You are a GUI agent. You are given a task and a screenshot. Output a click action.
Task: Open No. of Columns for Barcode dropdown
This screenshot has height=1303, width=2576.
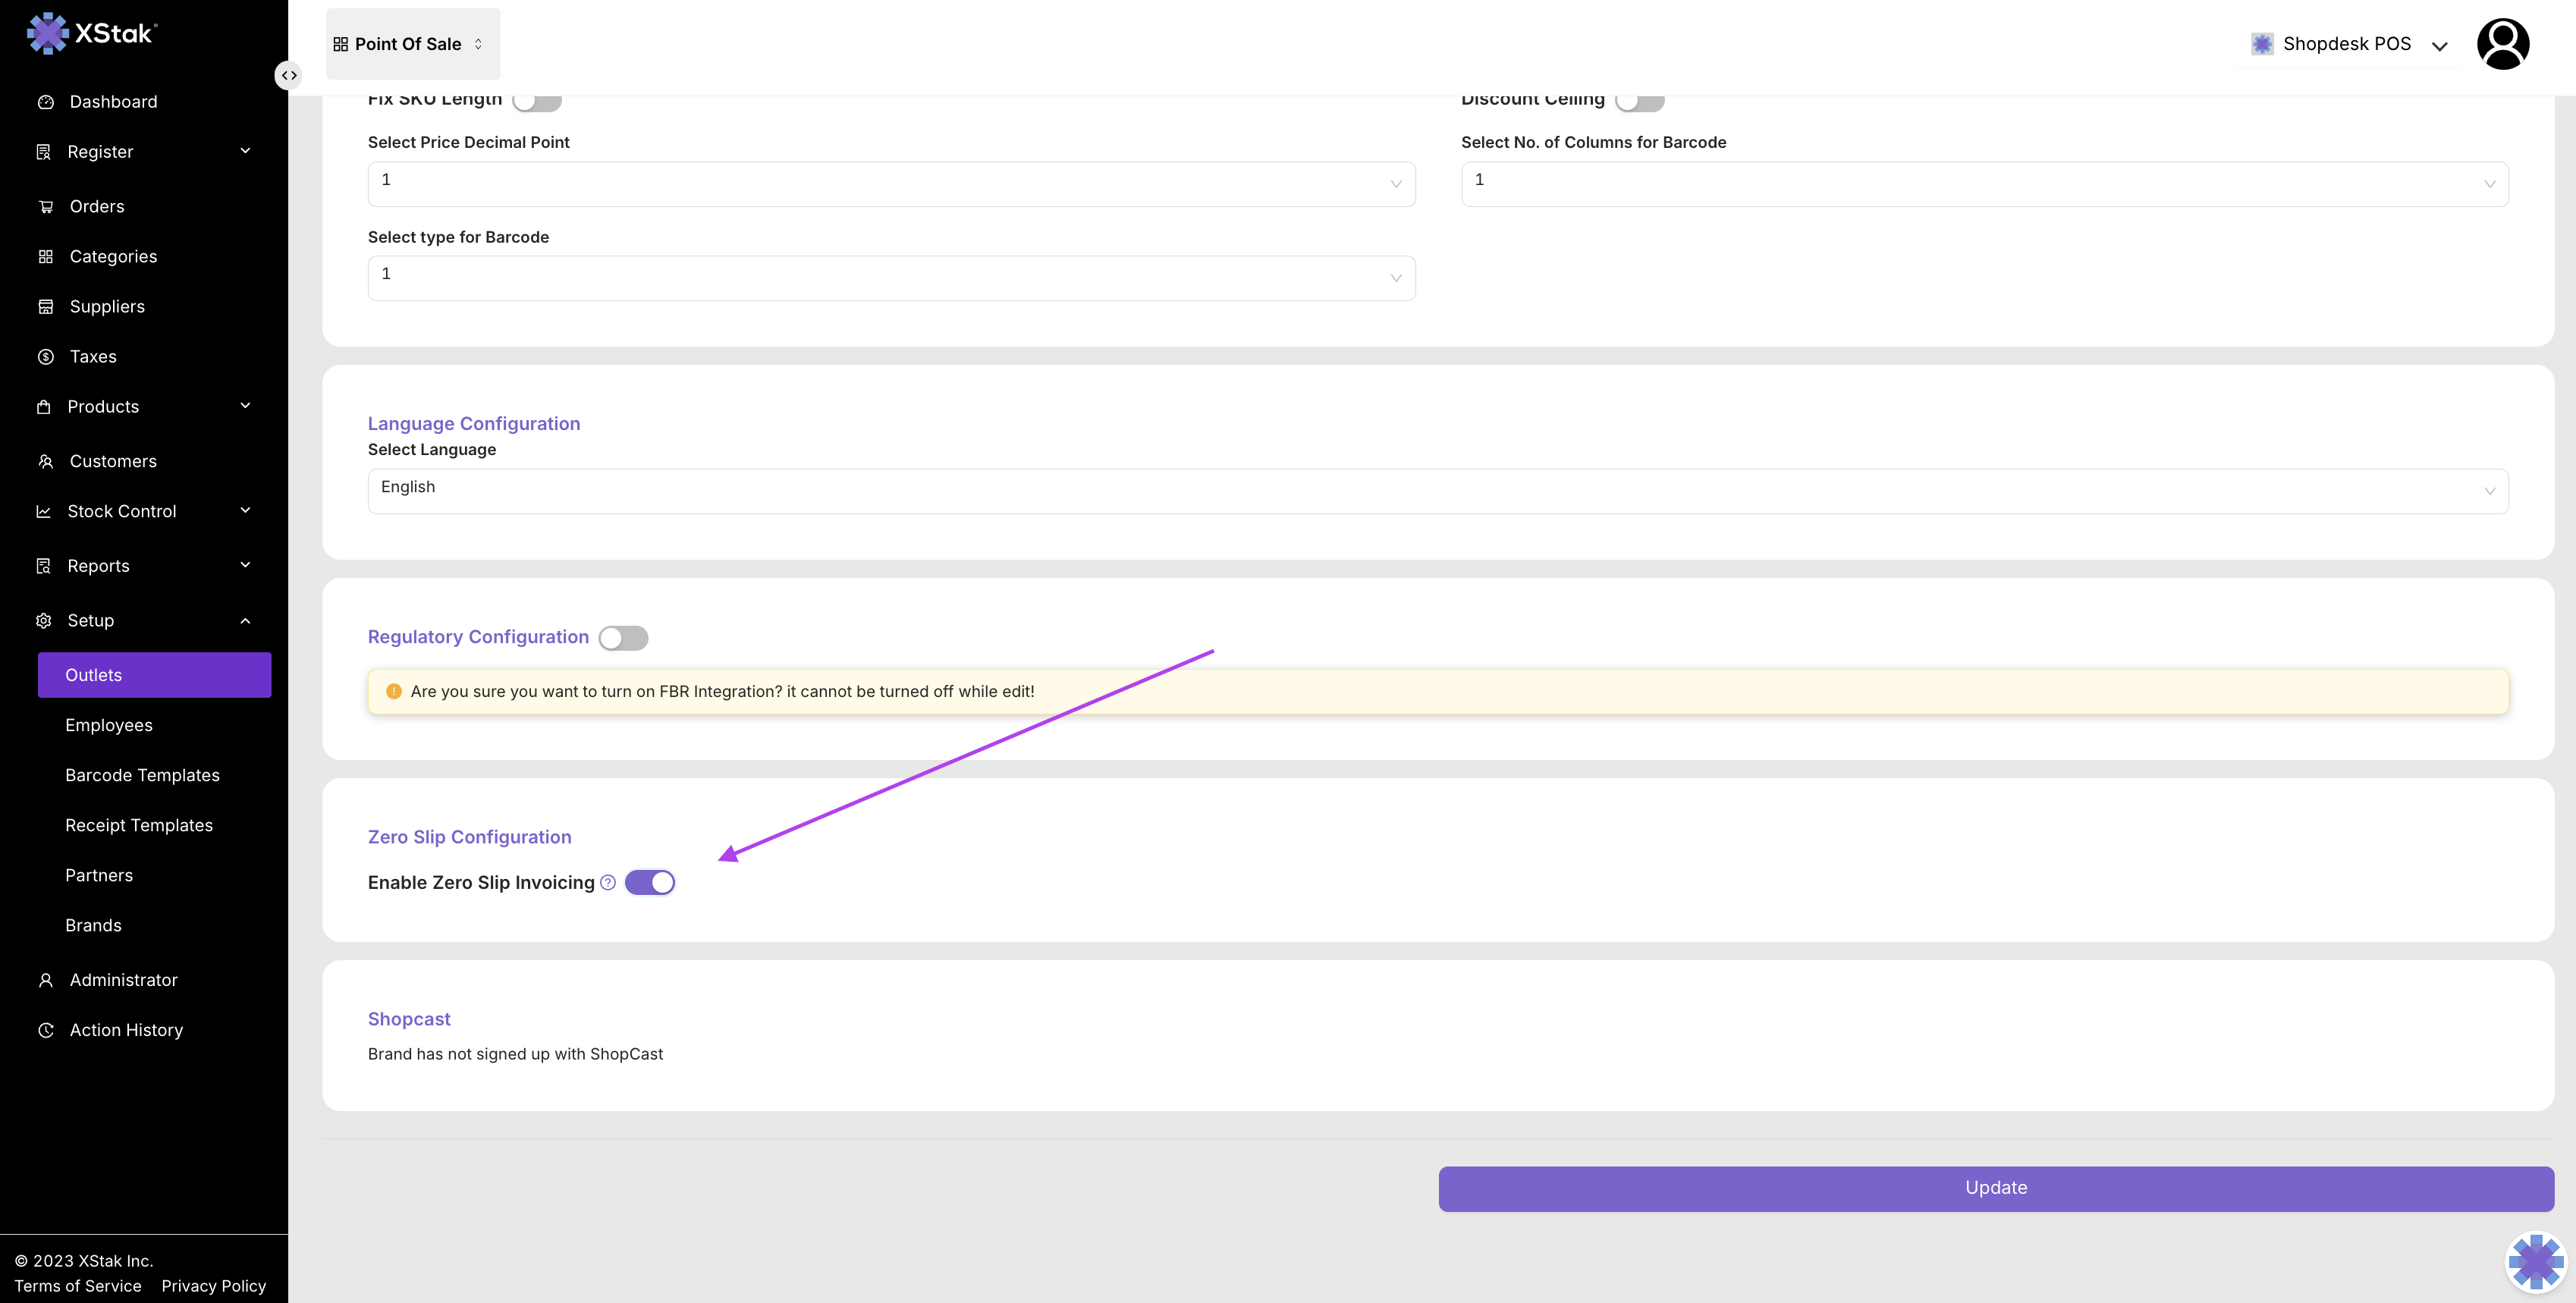(x=1984, y=184)
